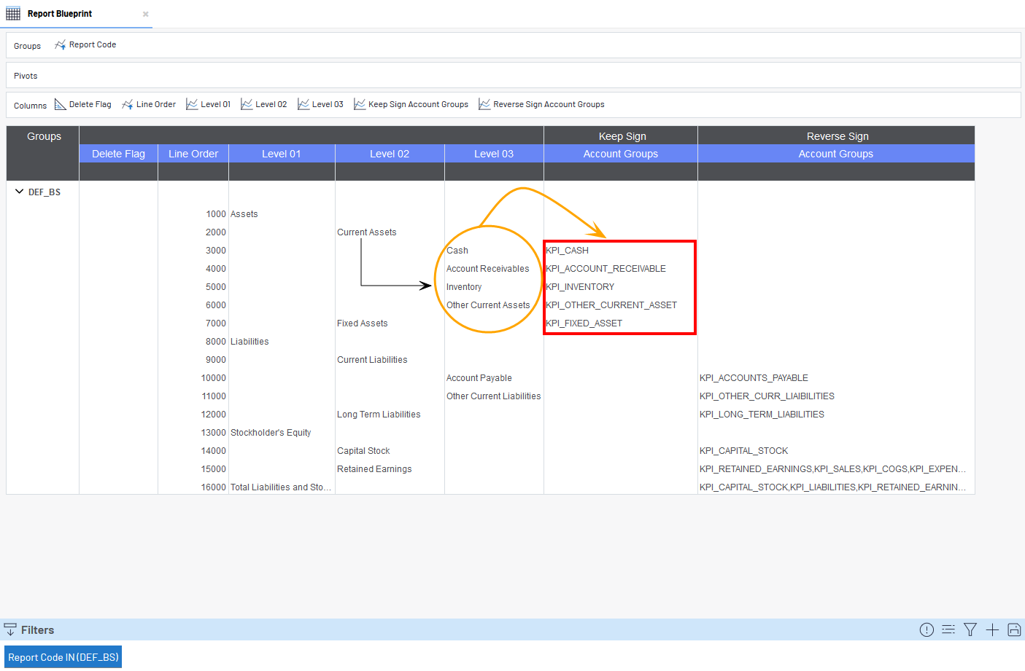Save filters using the disk icon
Viewport: 1025px width, 671px height.
click(x=1014, y=629)
